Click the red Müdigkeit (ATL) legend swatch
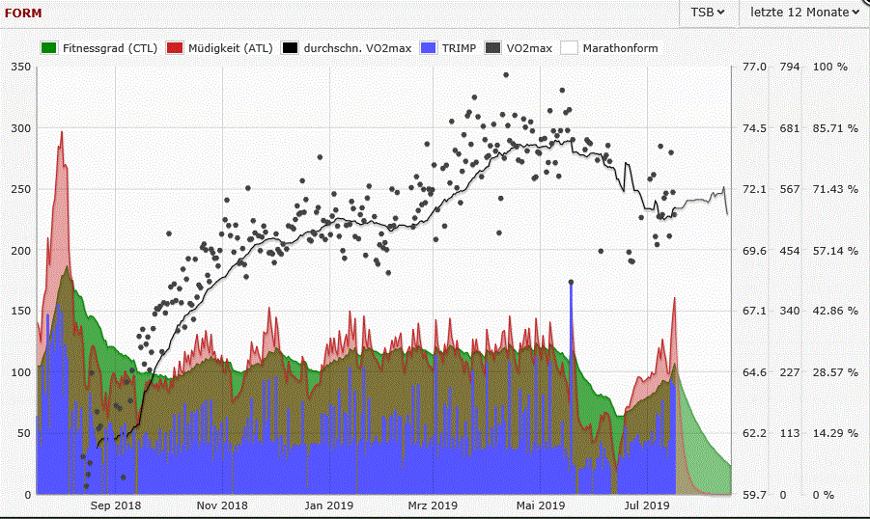This screenshot has width=870, height=519. click(x=175, y=47)
